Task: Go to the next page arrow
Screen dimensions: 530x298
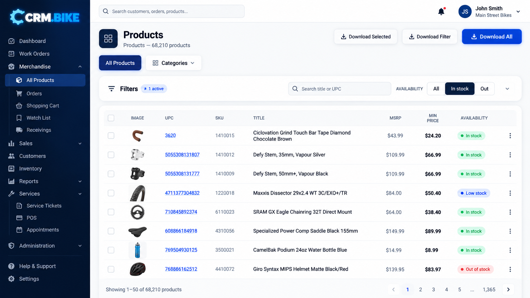Action: pyautogui.click(x=508, y=289)
